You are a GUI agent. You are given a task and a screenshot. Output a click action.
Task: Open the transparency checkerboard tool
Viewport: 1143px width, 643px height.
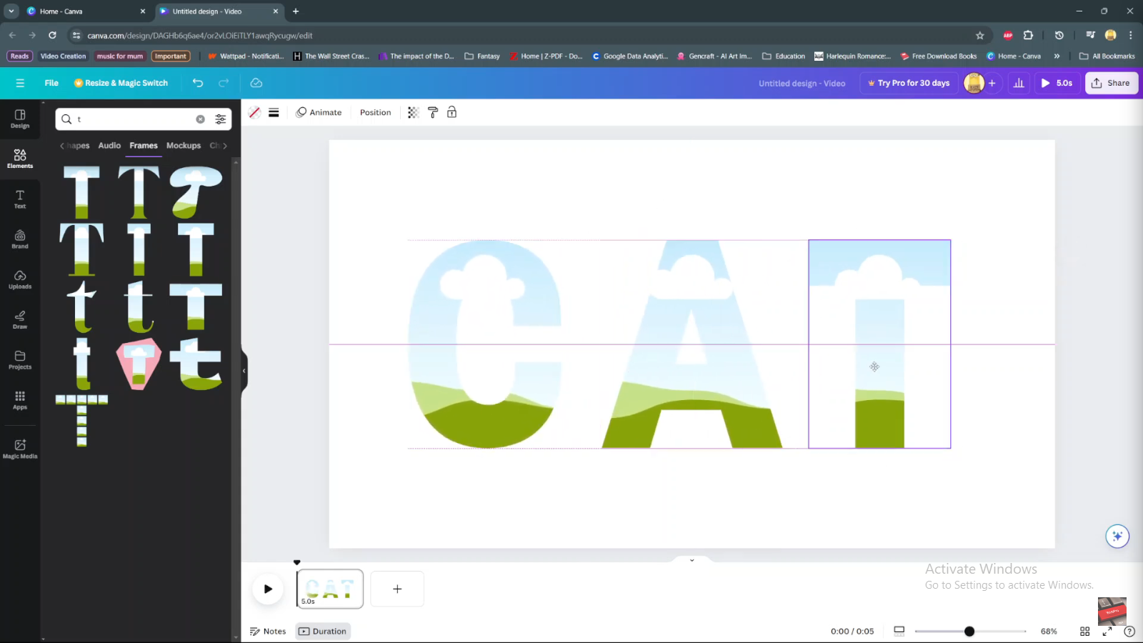tap(413, 112)
